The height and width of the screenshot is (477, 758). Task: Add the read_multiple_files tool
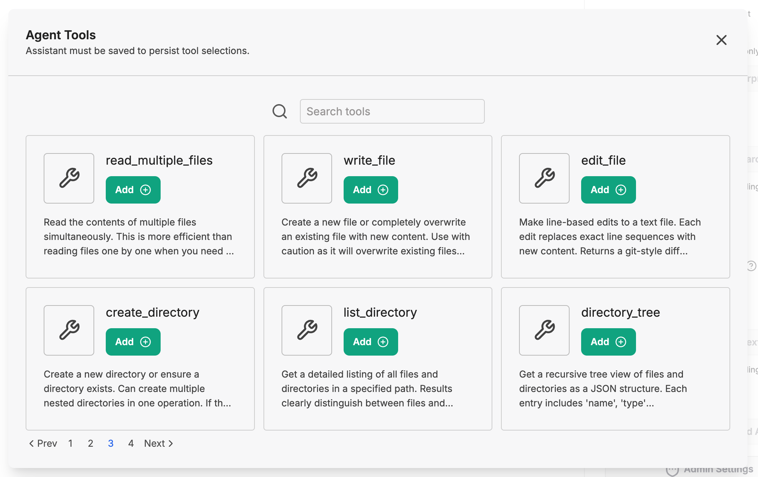(x=133, y=190)
